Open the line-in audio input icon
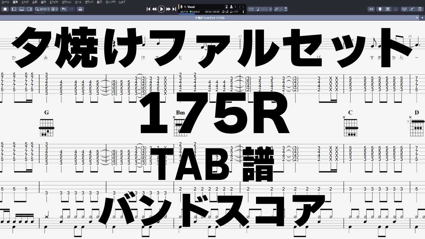The height and width of the screenshot is (239, 425). (371, 9)
